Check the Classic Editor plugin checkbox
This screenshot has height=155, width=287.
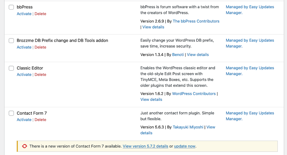(11, 68)
